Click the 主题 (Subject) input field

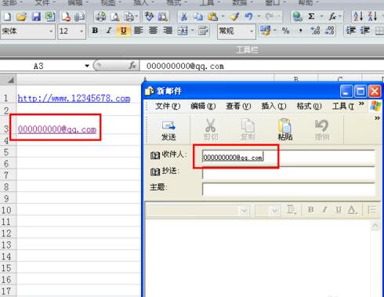point(288,190)
